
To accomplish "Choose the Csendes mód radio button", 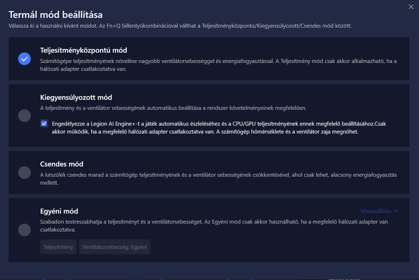I will click(x=24, y=173).
